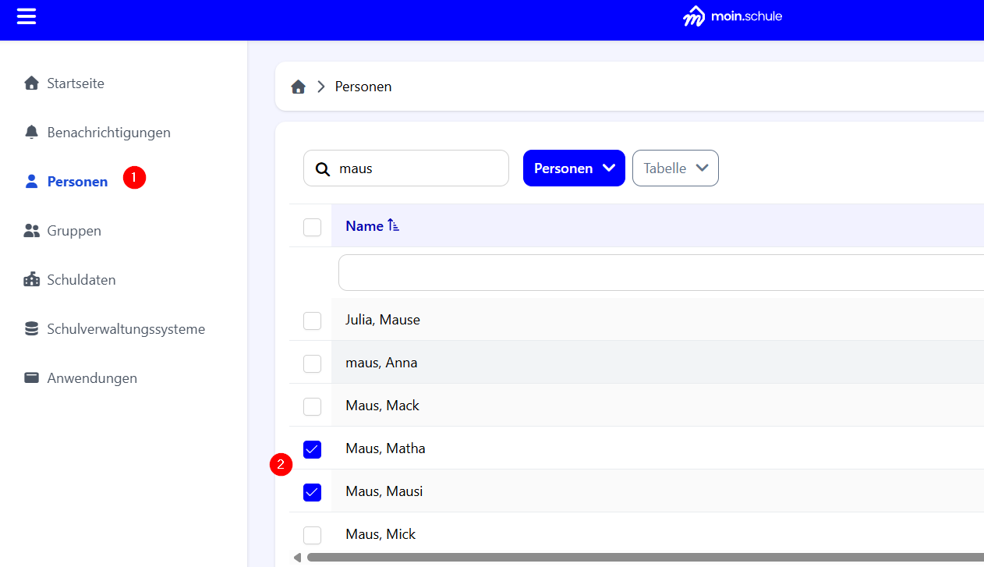Click the Name column filter field
The image size is (984, 567).
[661, 273]
